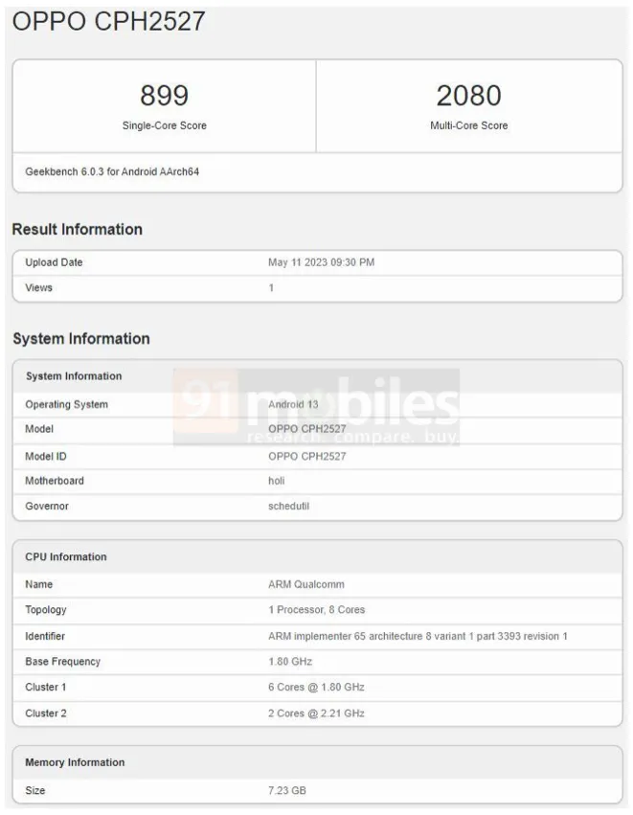Click the CPU Information table header
Viewport: 633px width, 815px height.
[x=66, y=556]
